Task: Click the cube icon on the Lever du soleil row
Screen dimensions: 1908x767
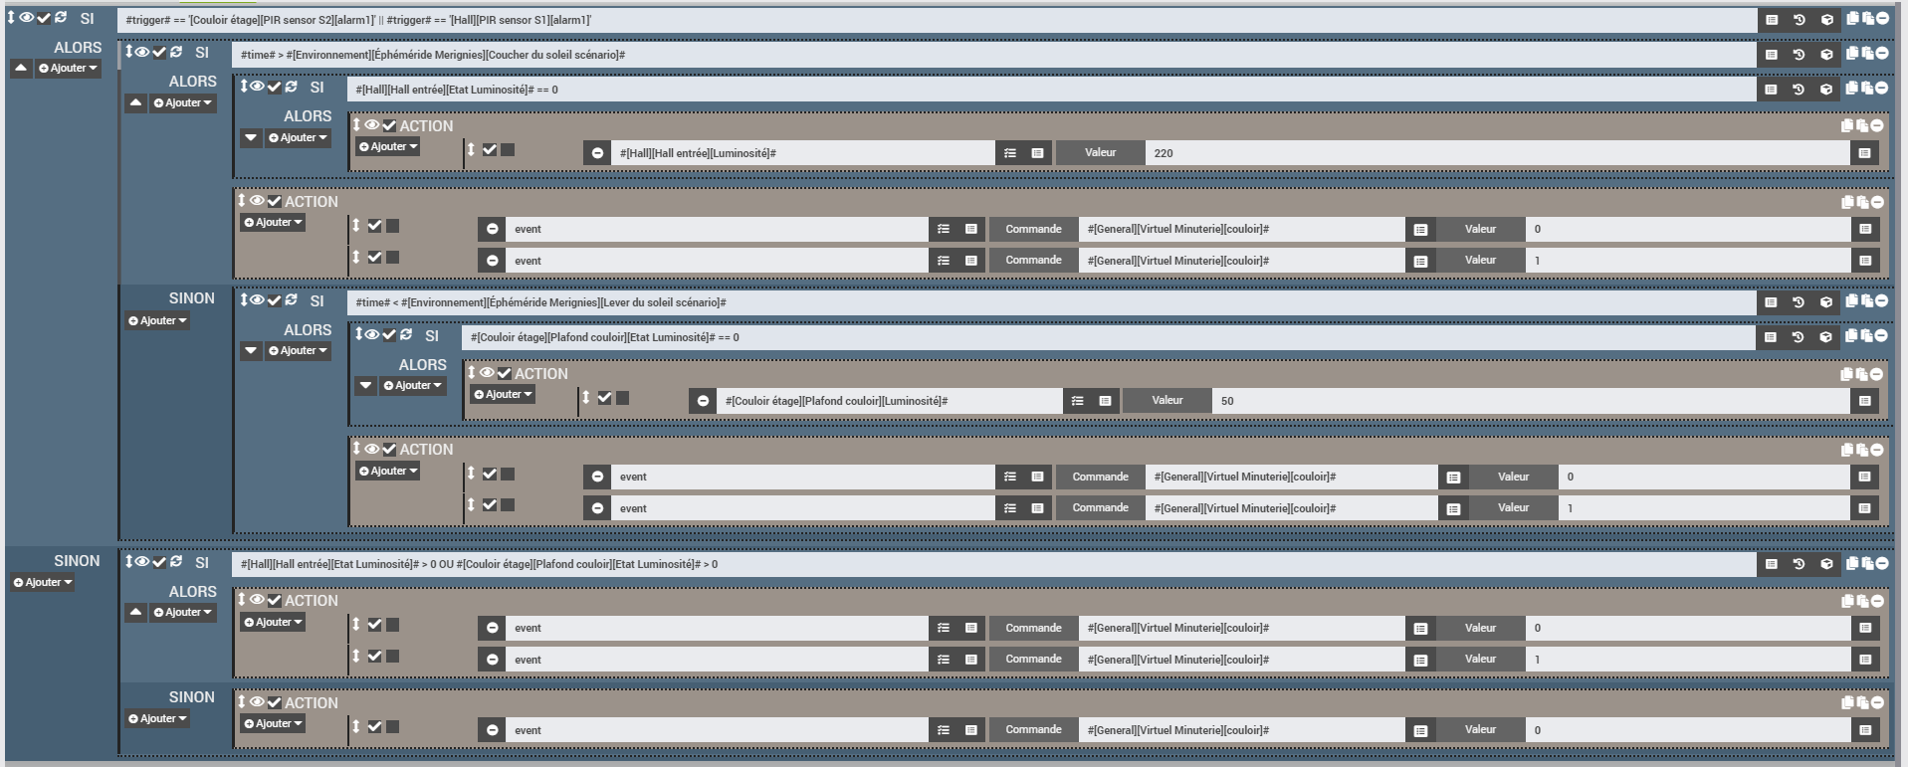Action: pos(1827,302)
